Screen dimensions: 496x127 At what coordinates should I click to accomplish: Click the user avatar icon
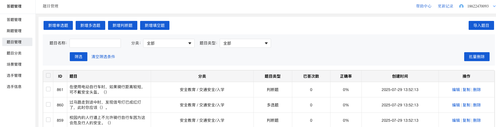tap(461, 6)
